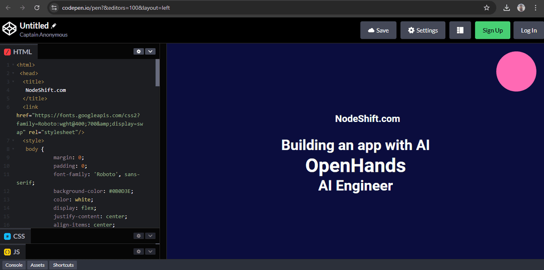Open JS editor settings gear

coord(139,251)
